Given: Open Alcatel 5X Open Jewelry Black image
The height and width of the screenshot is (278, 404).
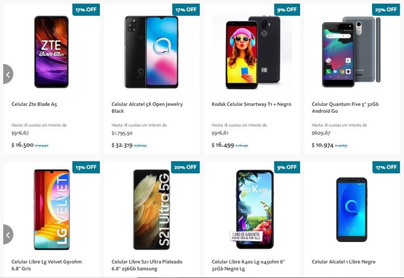Looking at the screenshot, I should coord(151,52).
